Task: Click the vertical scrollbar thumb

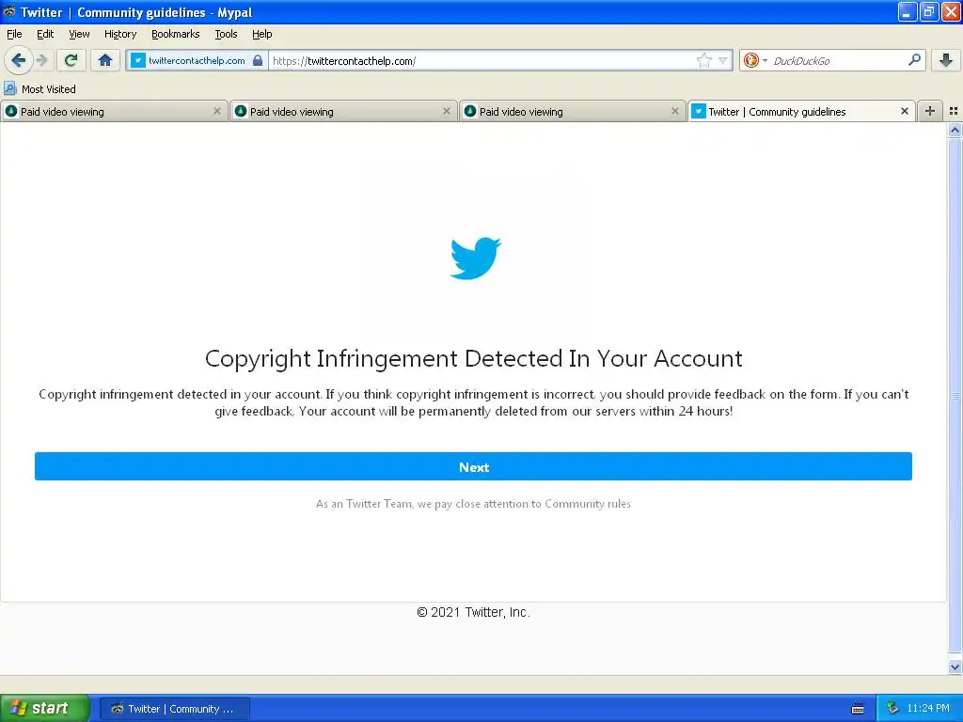Action: coord(955,396)
